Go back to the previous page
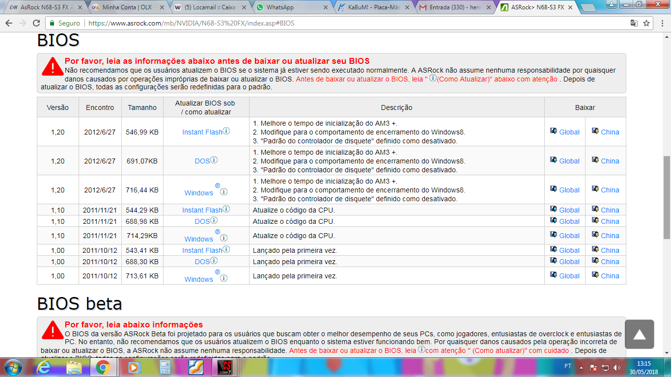 pos(9,23)
